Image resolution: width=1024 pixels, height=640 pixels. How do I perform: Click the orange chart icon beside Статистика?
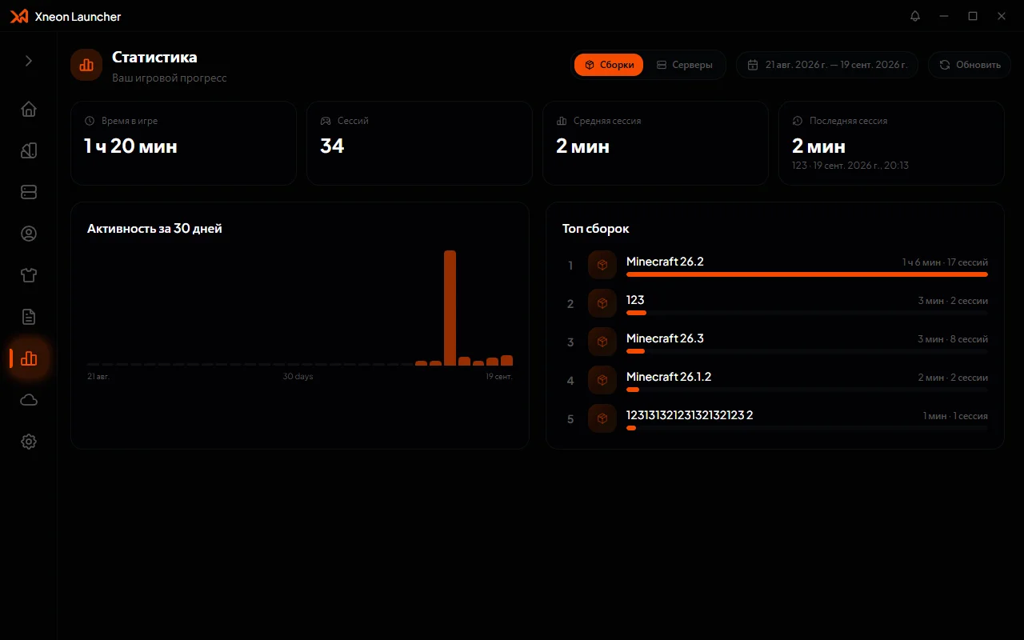[86, 65]
